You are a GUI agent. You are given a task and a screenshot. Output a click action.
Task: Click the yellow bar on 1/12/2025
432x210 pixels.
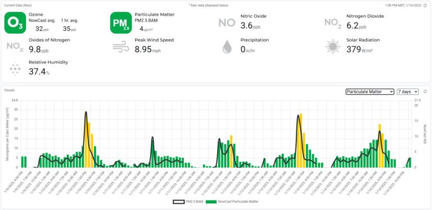pyautogui.click(x=231, y=151)
